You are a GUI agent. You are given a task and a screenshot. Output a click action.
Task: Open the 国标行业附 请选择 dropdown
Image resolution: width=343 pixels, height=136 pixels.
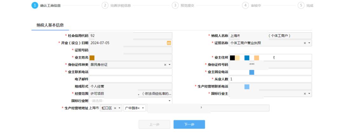point(131,101)
